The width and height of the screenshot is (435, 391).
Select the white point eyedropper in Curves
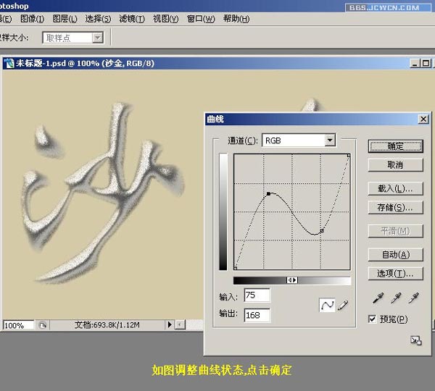[414, 298]
